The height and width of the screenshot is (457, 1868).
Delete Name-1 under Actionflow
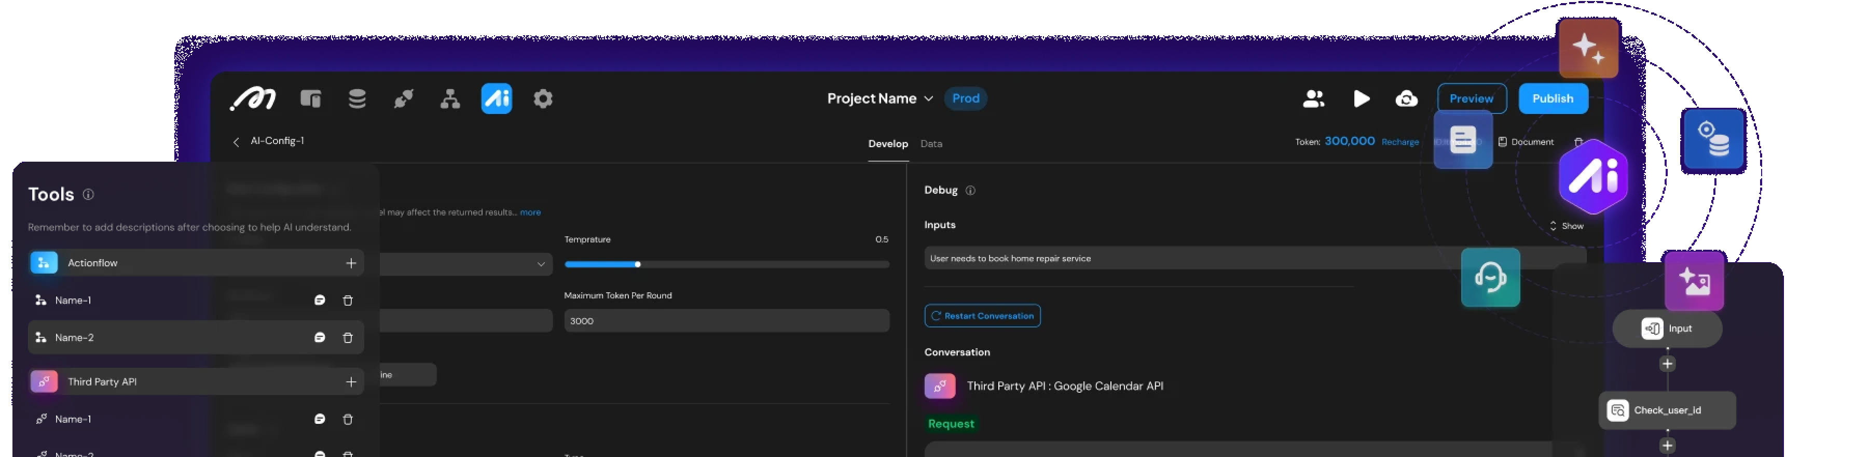[x=347, y=301]
